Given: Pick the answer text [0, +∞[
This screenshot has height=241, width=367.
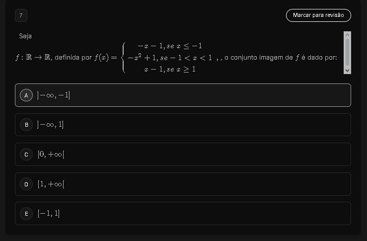Looking at the screenshot, I should (51, 155).
